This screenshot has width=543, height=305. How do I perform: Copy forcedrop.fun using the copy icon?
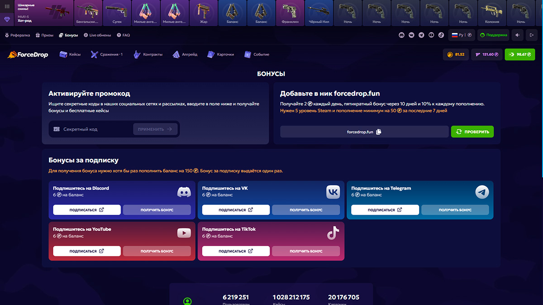click(x=379, y=131)
